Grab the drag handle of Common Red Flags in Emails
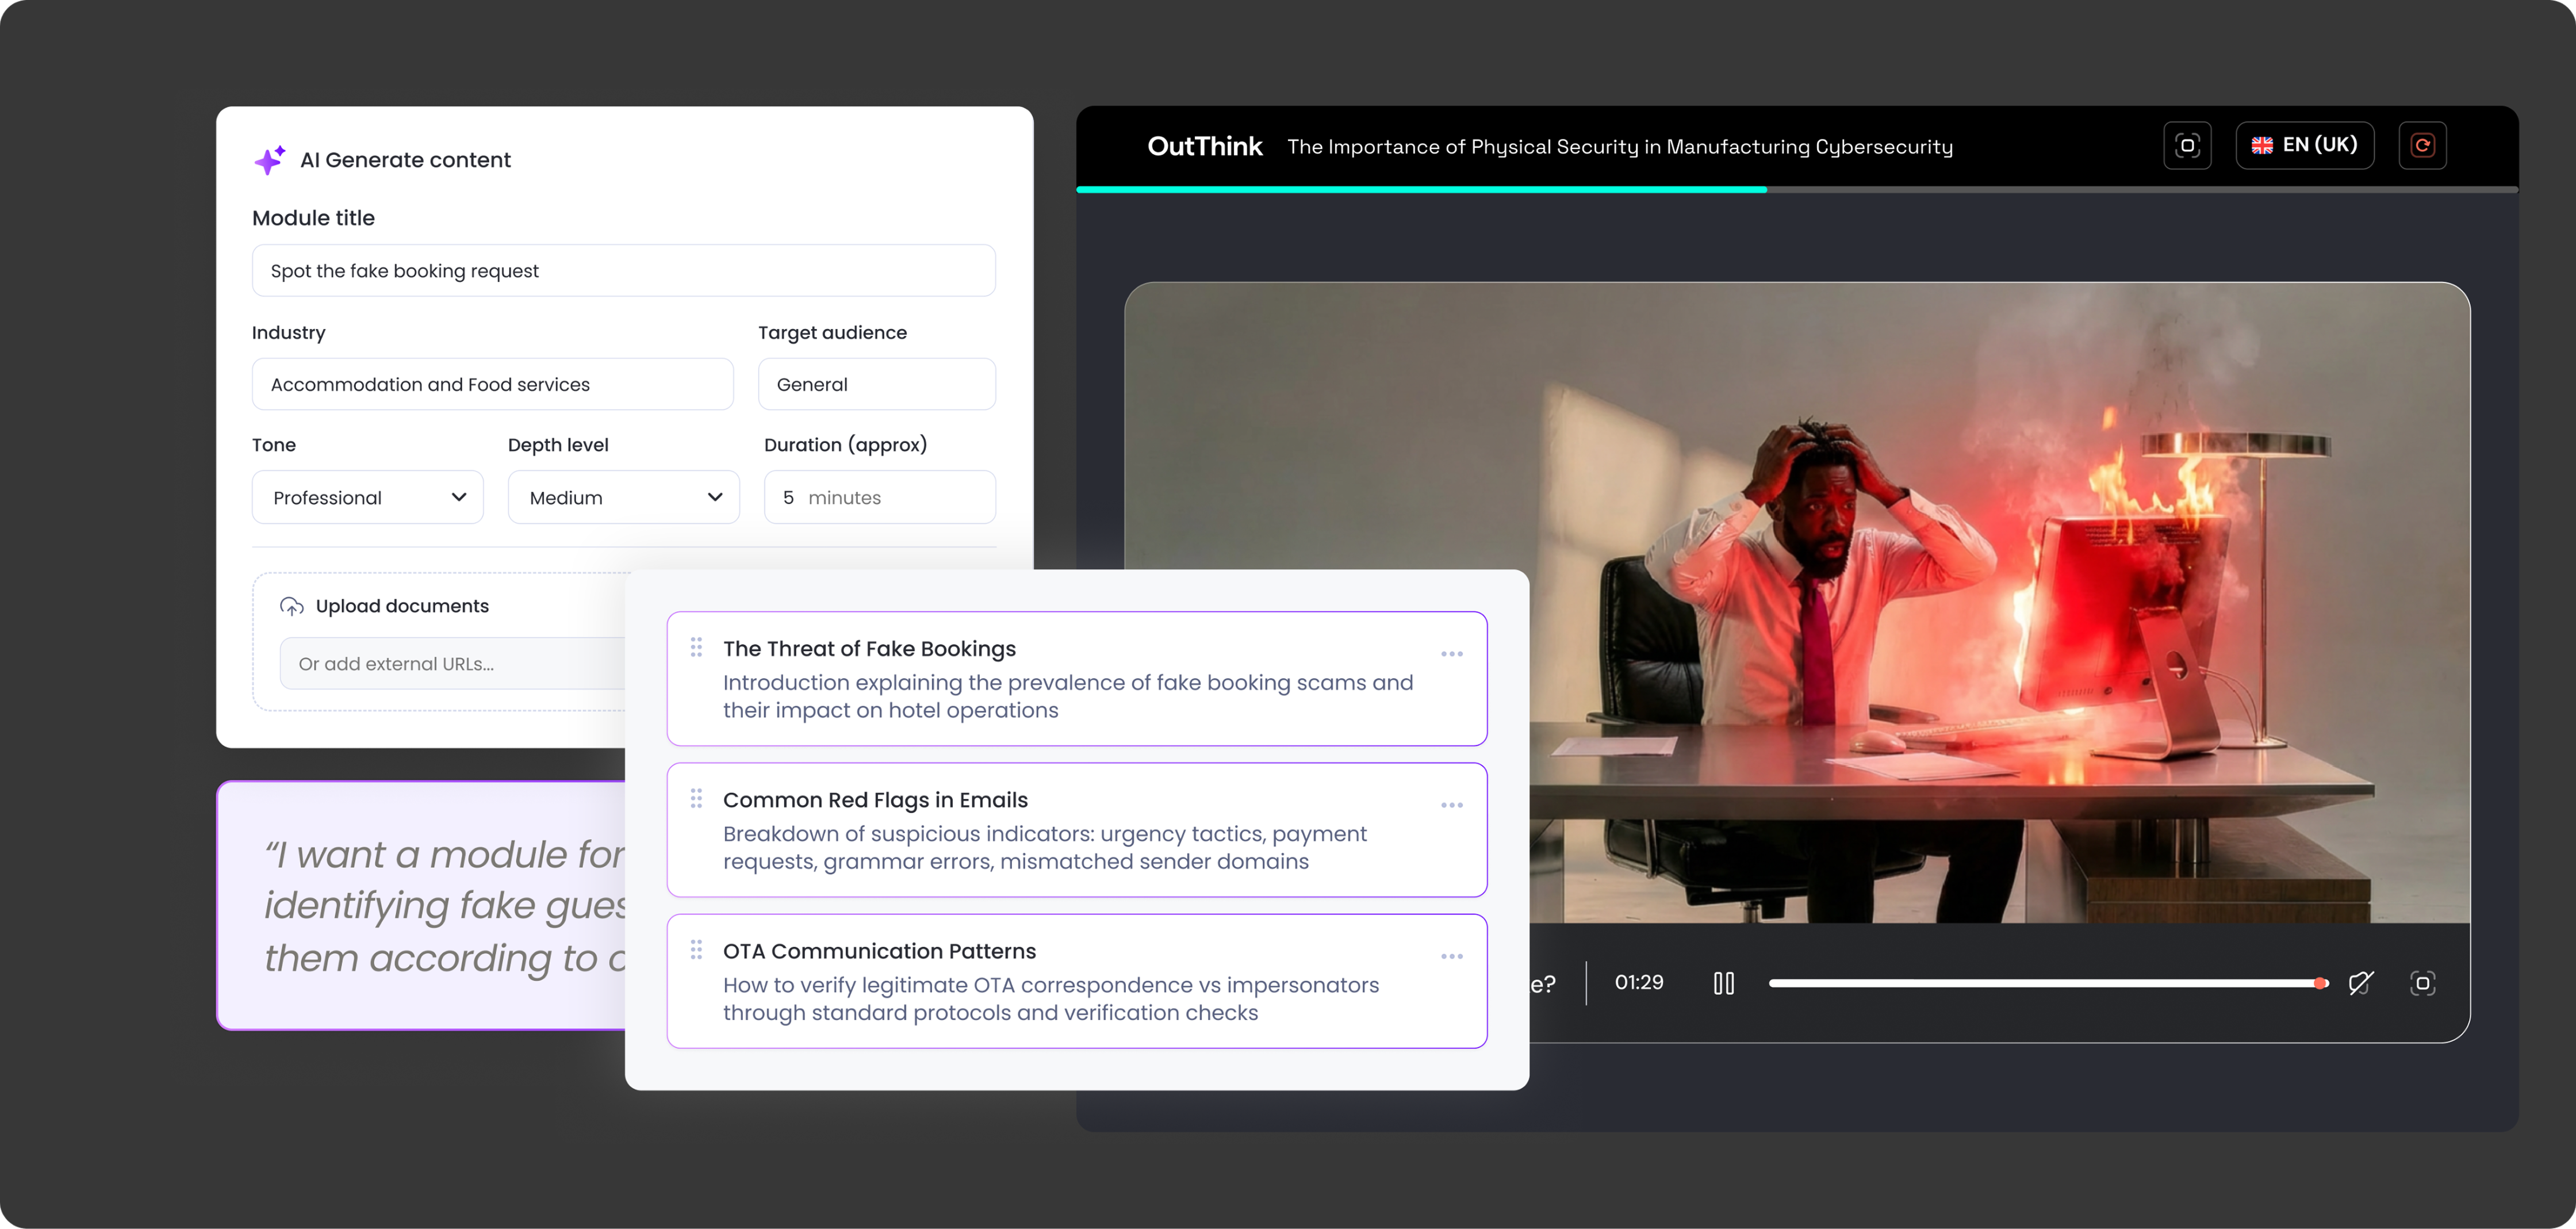The image size is (2576, 1229). tap(696, 799)
